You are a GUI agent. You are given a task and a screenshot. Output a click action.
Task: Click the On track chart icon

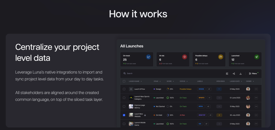coord(148,57)
